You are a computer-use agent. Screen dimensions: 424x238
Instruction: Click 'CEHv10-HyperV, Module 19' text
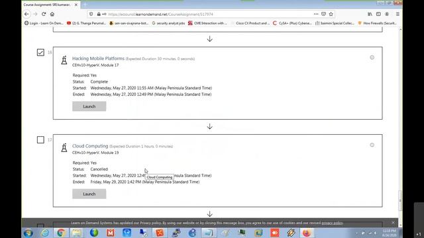pos(95,153)
